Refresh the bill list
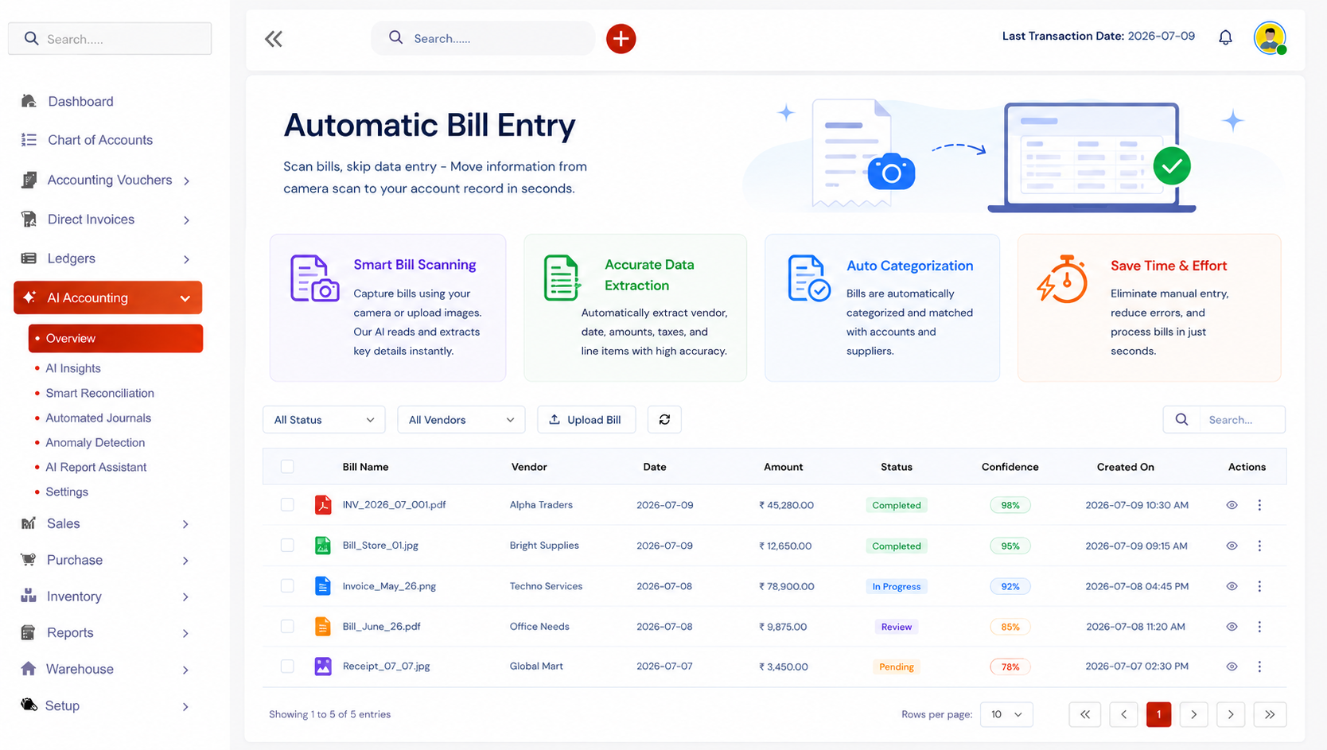The width and height of the screenshot is (1327, 750). coord(664,419)
